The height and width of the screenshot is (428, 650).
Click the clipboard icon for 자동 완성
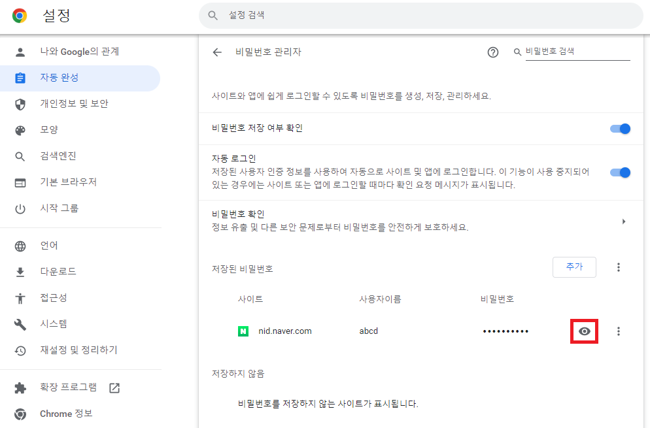pos(20,78)
